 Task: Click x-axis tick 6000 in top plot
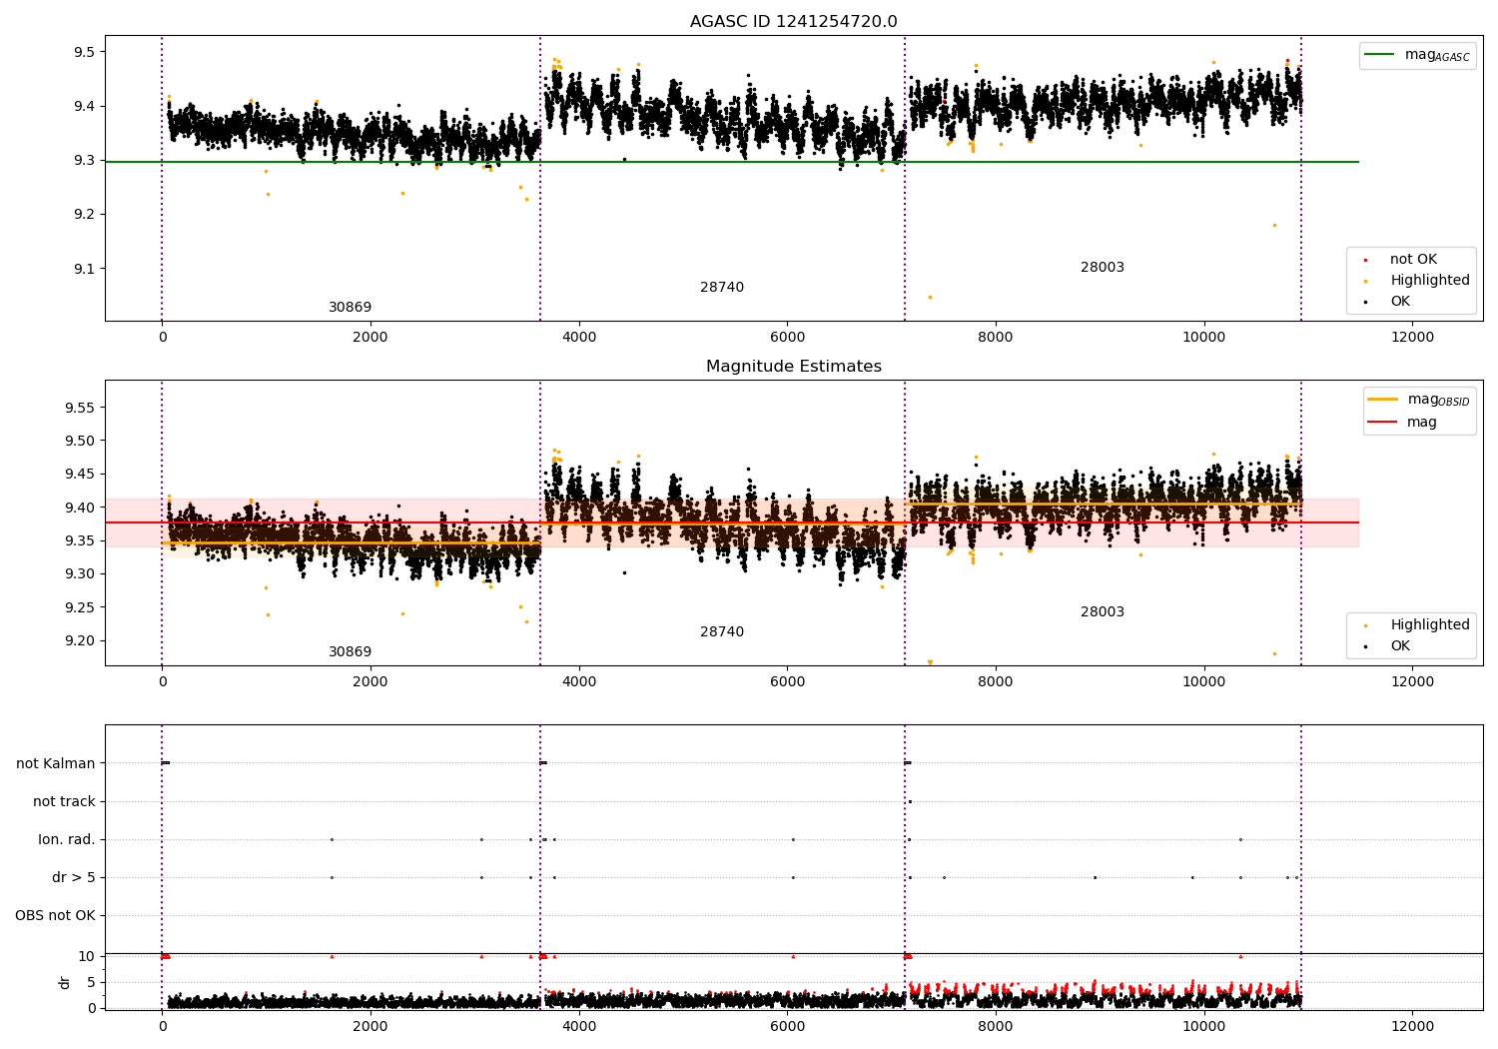coord(787,338)
